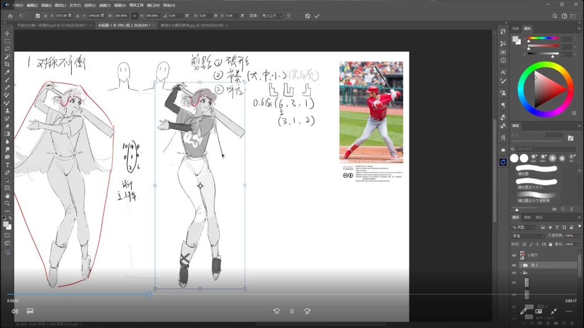
Task: Select the Crop tool
Action: (x=7, y=64)
